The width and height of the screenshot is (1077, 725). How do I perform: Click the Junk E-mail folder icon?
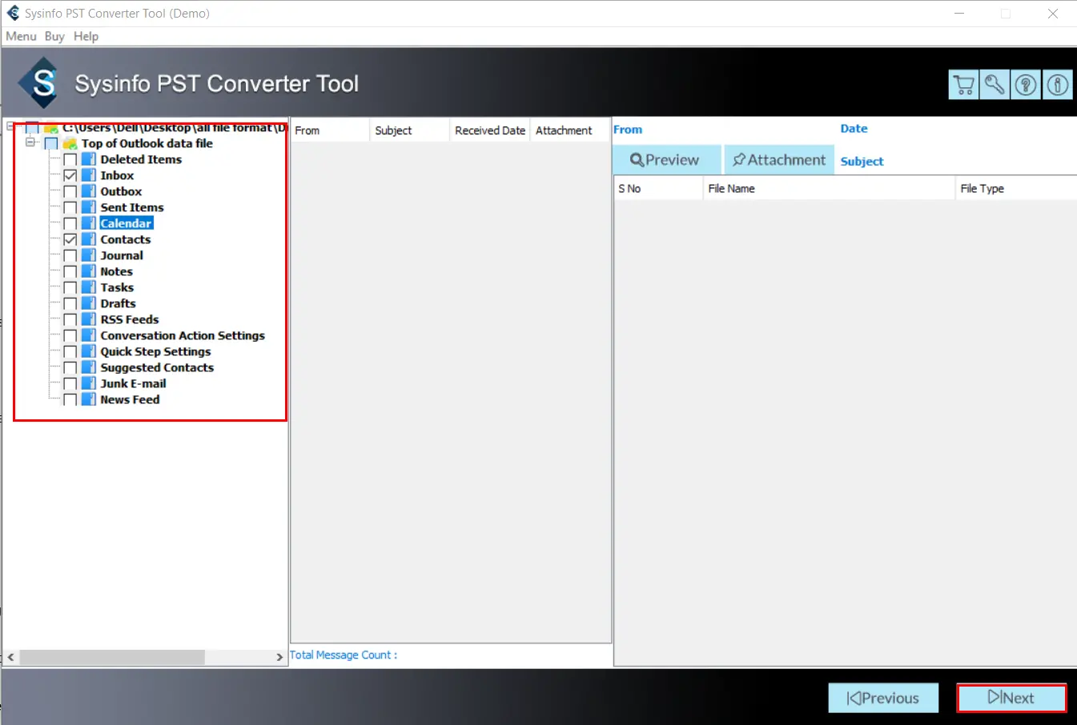pyautogui.click(x=89, y=383)
